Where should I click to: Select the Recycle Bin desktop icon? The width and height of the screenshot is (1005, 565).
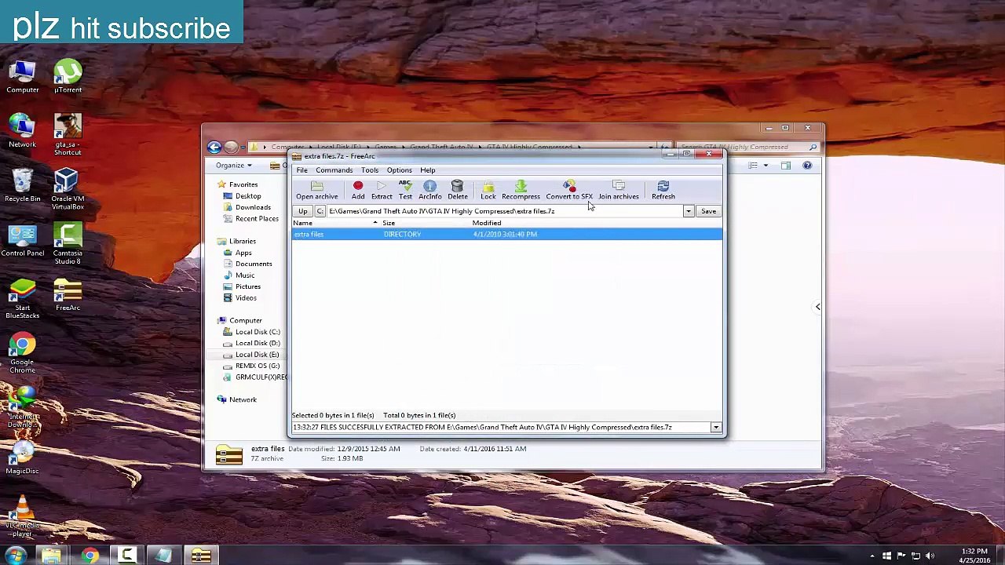(23, 185)
